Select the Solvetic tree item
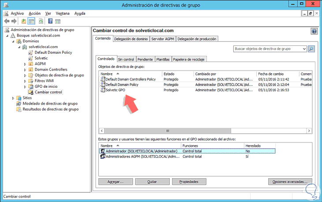The height and width of the screenshot is (202, 322). 41,58
